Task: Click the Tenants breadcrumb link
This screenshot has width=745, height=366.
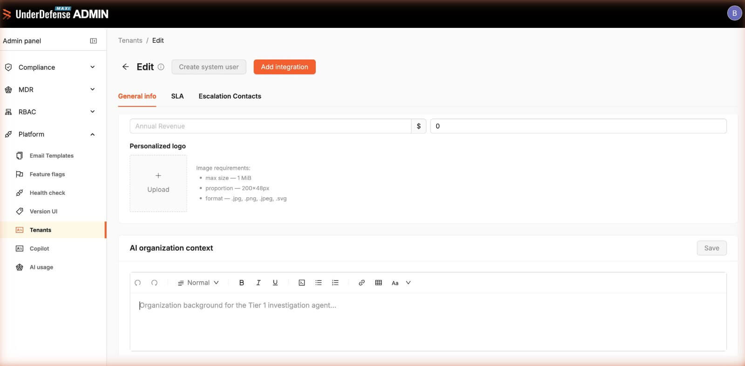Action: pyautogui.click(x=130, y=40)
